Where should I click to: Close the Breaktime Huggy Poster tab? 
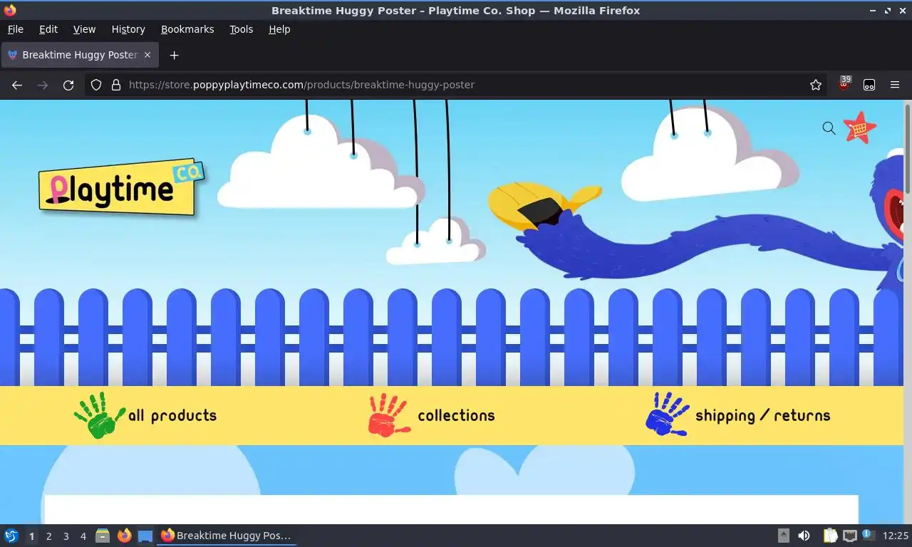(x=147, y=55)
